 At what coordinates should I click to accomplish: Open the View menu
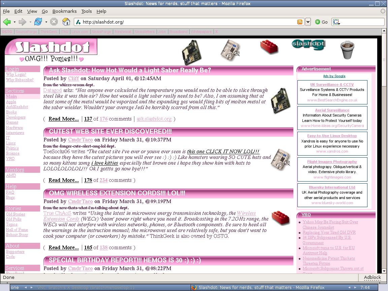coord(32,11)
